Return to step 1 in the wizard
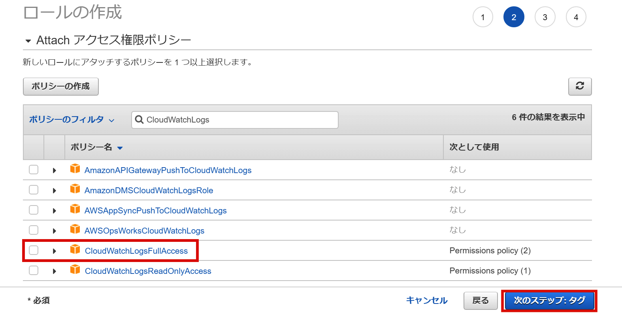This screenshot has height=313, width=622. (x=483, y=17)
